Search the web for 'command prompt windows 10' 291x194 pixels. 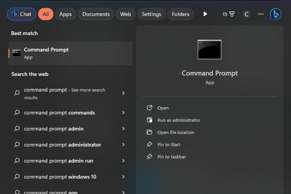coord(70,177)
